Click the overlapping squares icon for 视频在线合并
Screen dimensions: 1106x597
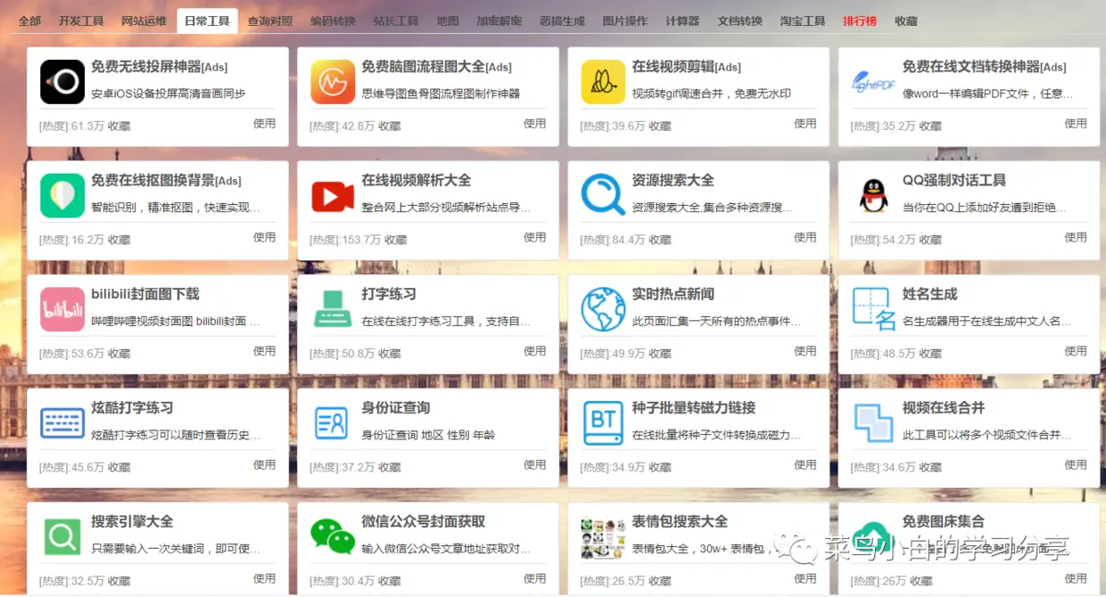pyautogui.click(x=873, y=423)
